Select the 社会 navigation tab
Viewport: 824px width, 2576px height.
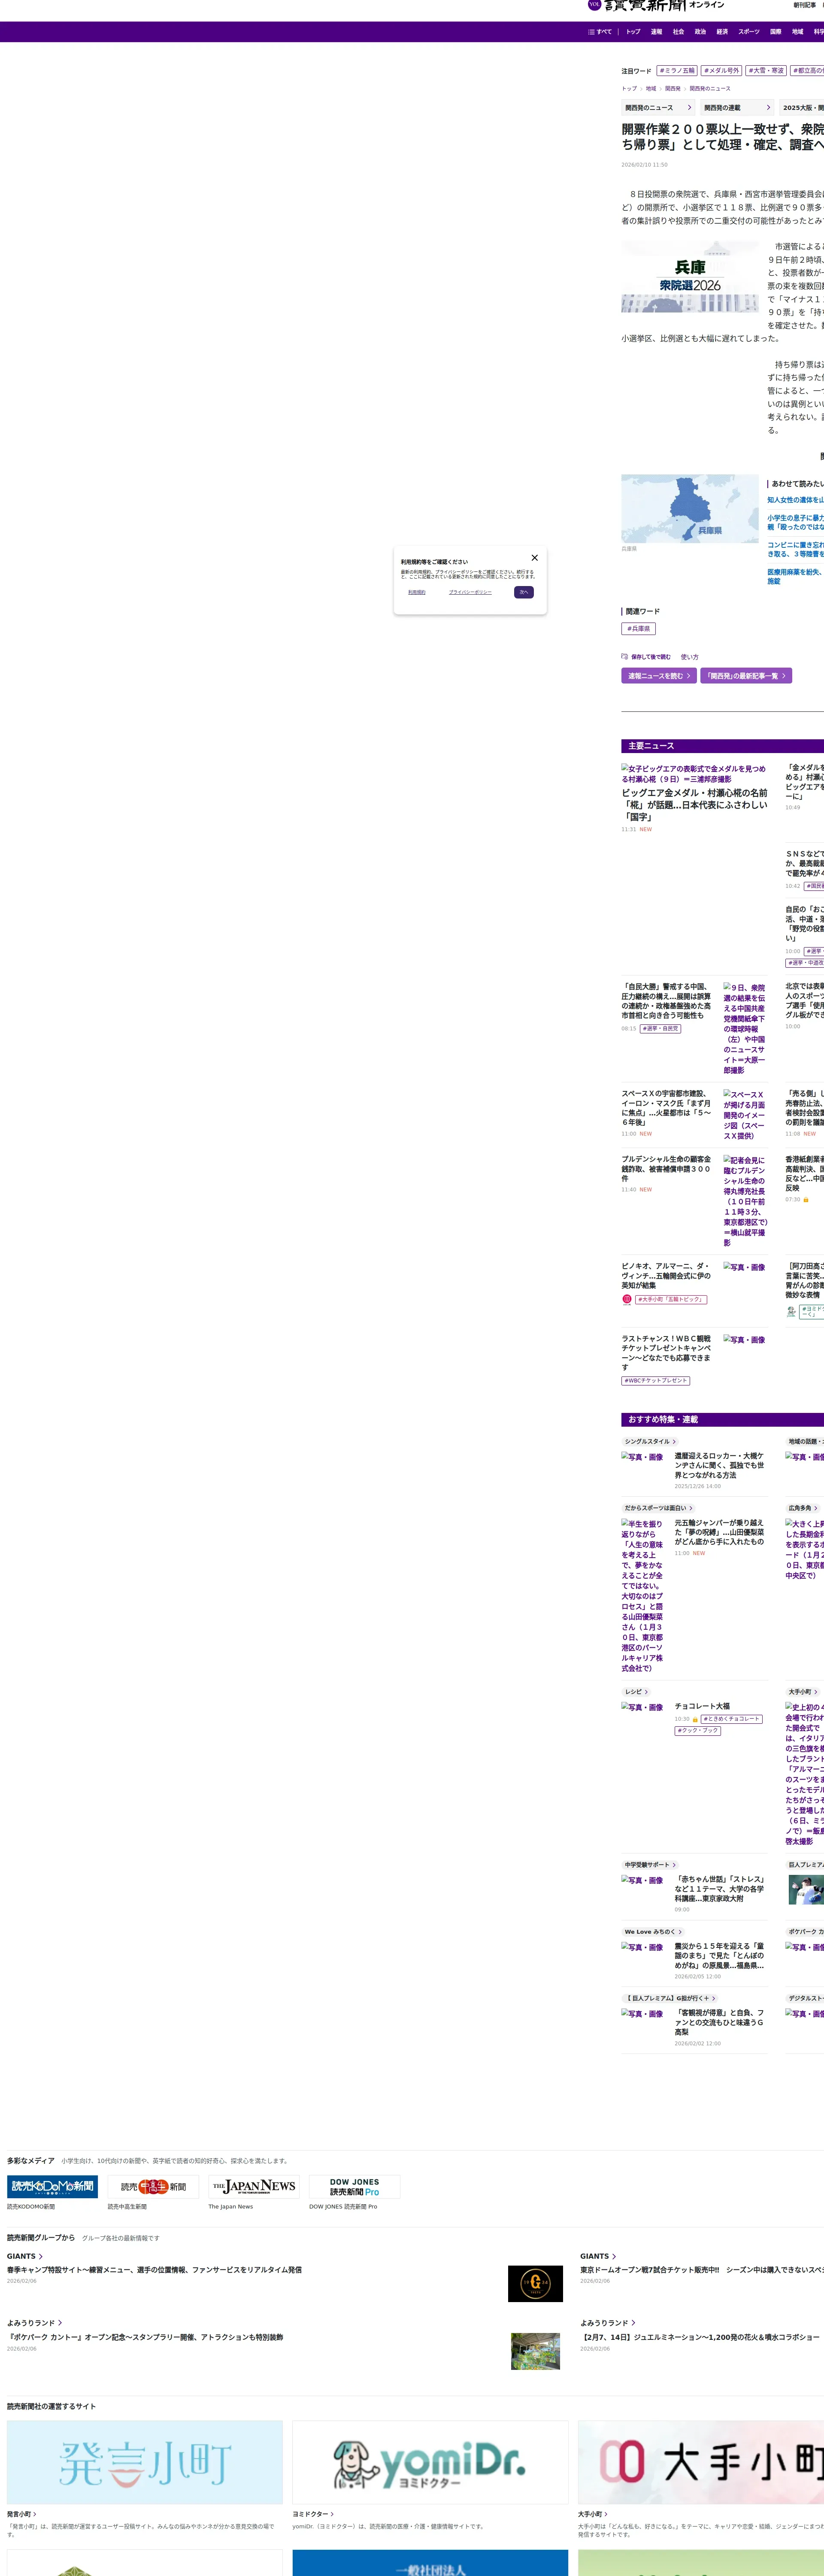[678, 32]
